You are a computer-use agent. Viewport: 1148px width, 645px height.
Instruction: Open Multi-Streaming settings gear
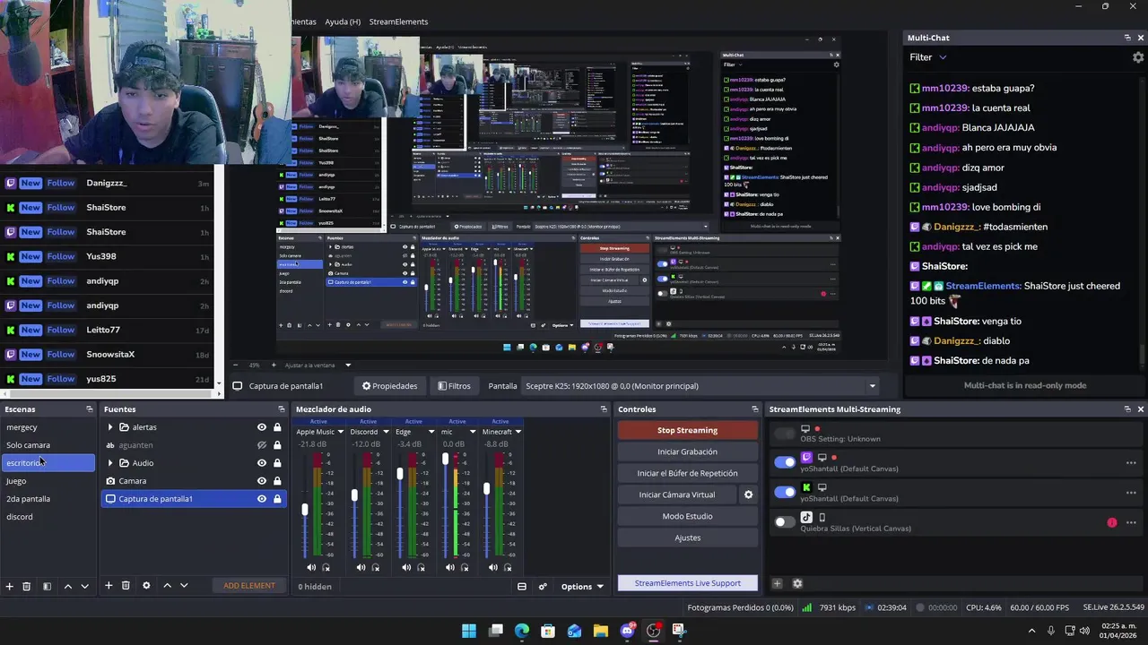[797, 583]
